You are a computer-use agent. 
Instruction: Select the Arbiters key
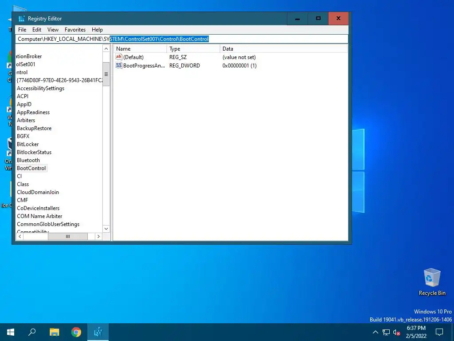26,120
